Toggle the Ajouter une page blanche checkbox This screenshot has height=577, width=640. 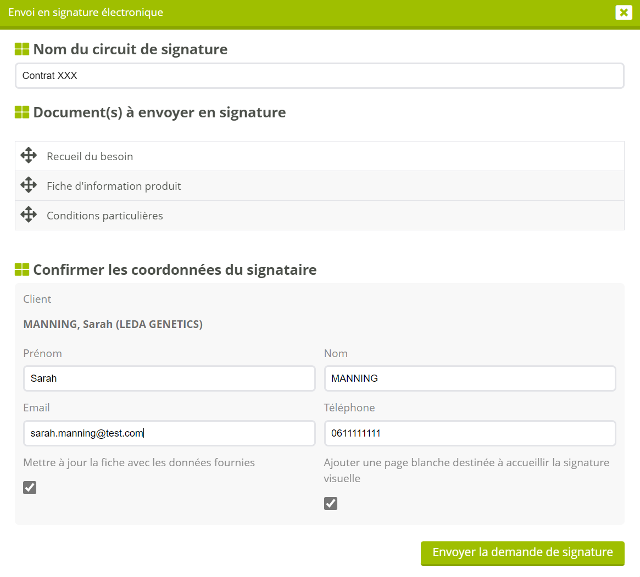tap(331, 504)
